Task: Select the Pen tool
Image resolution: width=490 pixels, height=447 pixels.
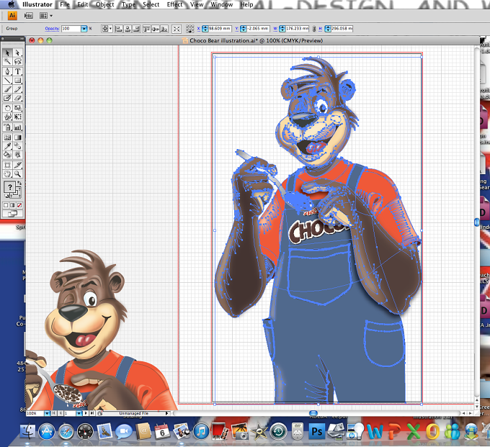Action: pyautogui.click(x=7, y=71)
